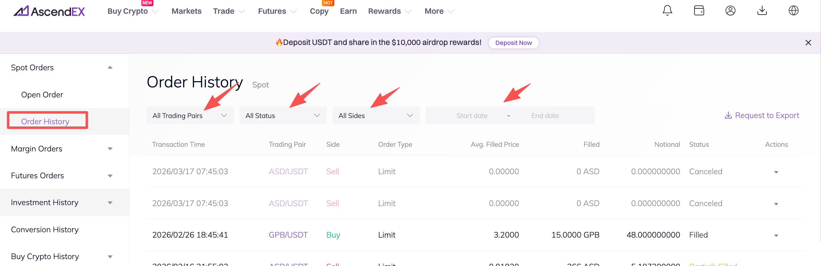This screenshot has width=821, height=266.
Task: Expand the Margin Orders sidebar section
Action: 110,149
